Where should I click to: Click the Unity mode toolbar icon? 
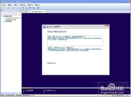34,8
